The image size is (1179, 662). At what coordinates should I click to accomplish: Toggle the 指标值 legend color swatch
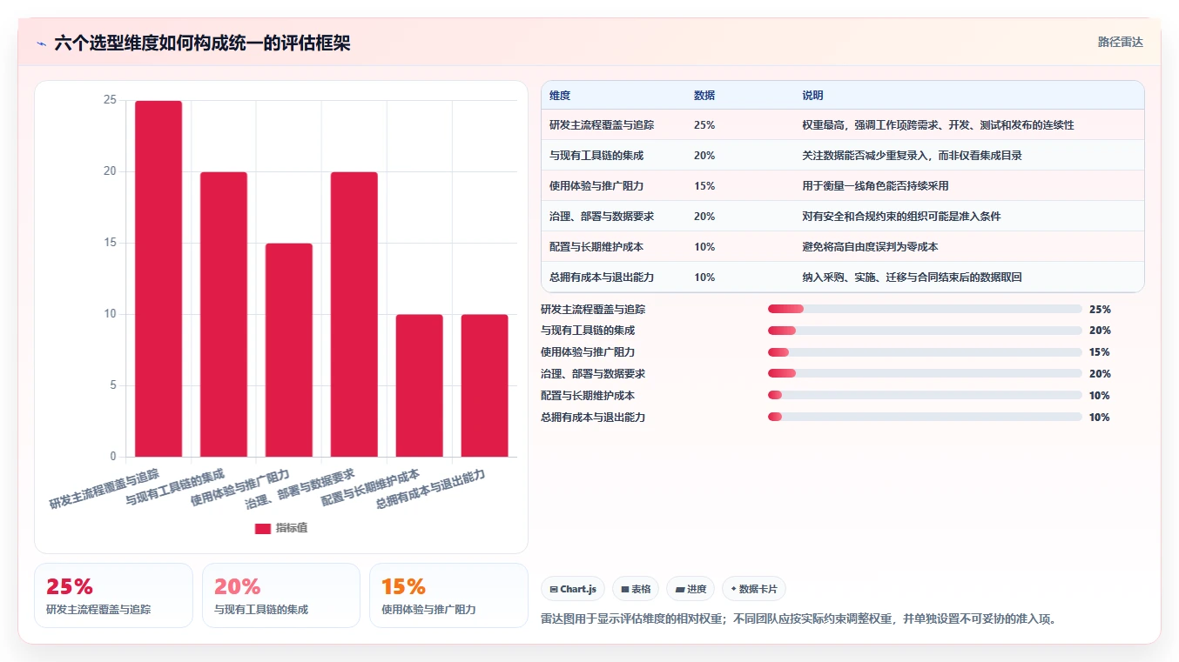262,528
